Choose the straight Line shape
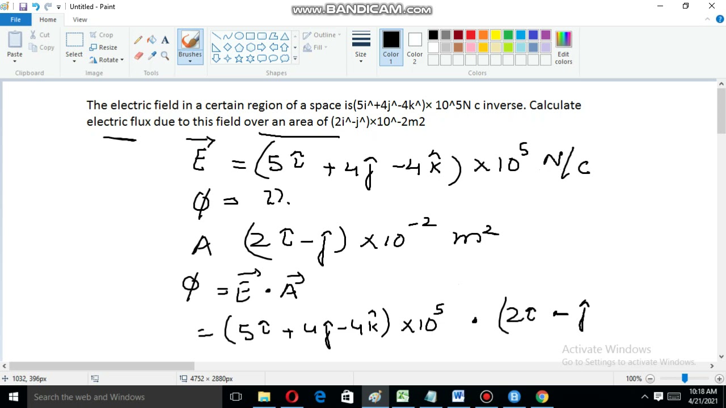This screenshot has height=408, width=726. (216, 36)
